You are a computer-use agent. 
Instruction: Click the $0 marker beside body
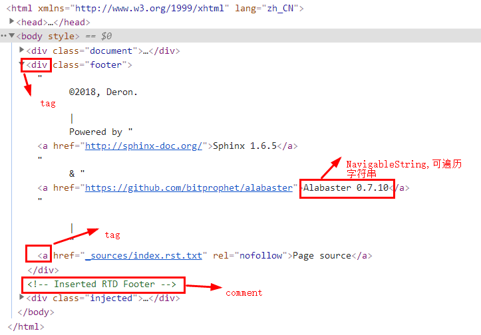106,36
